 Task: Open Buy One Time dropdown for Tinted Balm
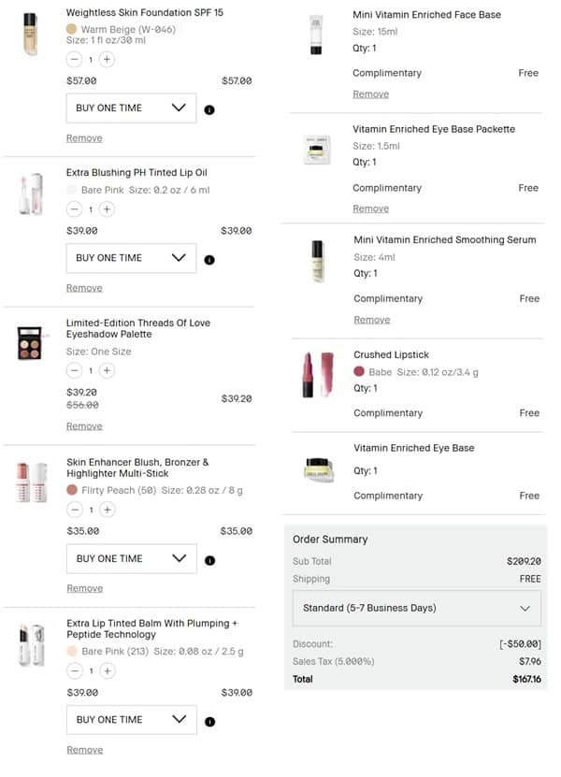click(x=131, y=720)
